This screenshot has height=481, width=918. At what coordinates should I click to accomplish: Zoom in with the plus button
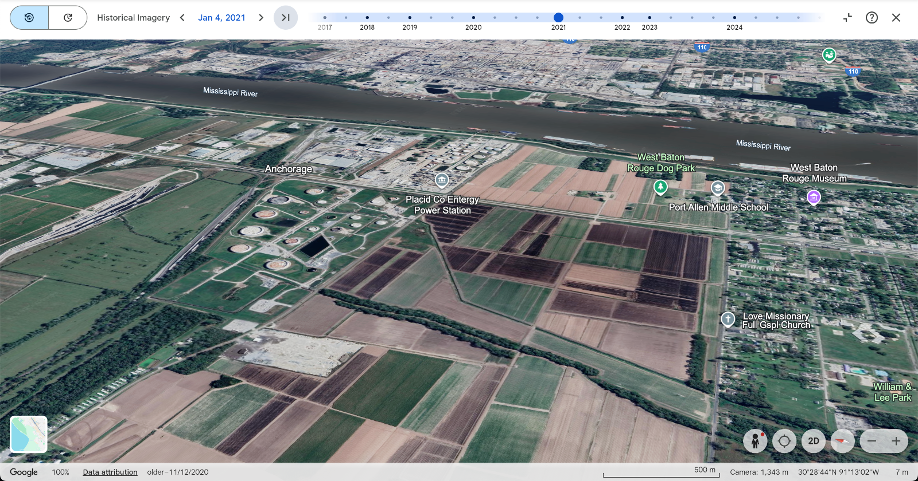pyautogui.click(x=896, y=441)
